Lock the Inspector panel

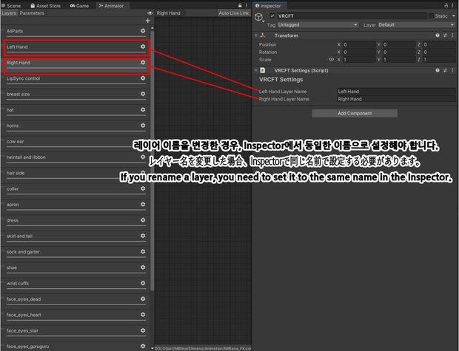click(x=446, y=6)
